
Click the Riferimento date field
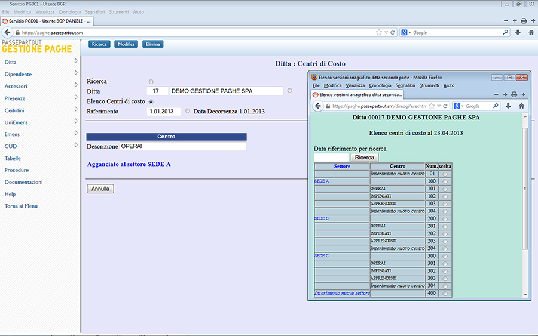(164, 112)
